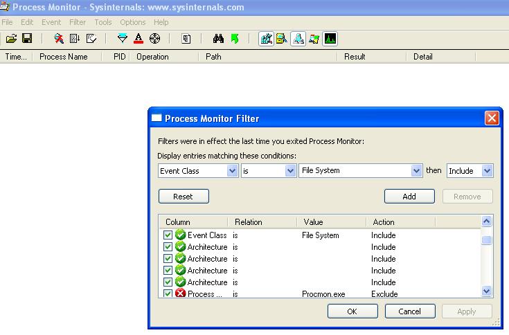
Task: Click filter list scrollbar up arrow
Action: coord(486,221)
